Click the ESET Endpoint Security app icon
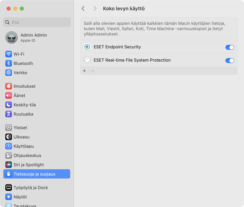Image resolution: width=244 pixels, height=207 pixels. pos(87,47)
